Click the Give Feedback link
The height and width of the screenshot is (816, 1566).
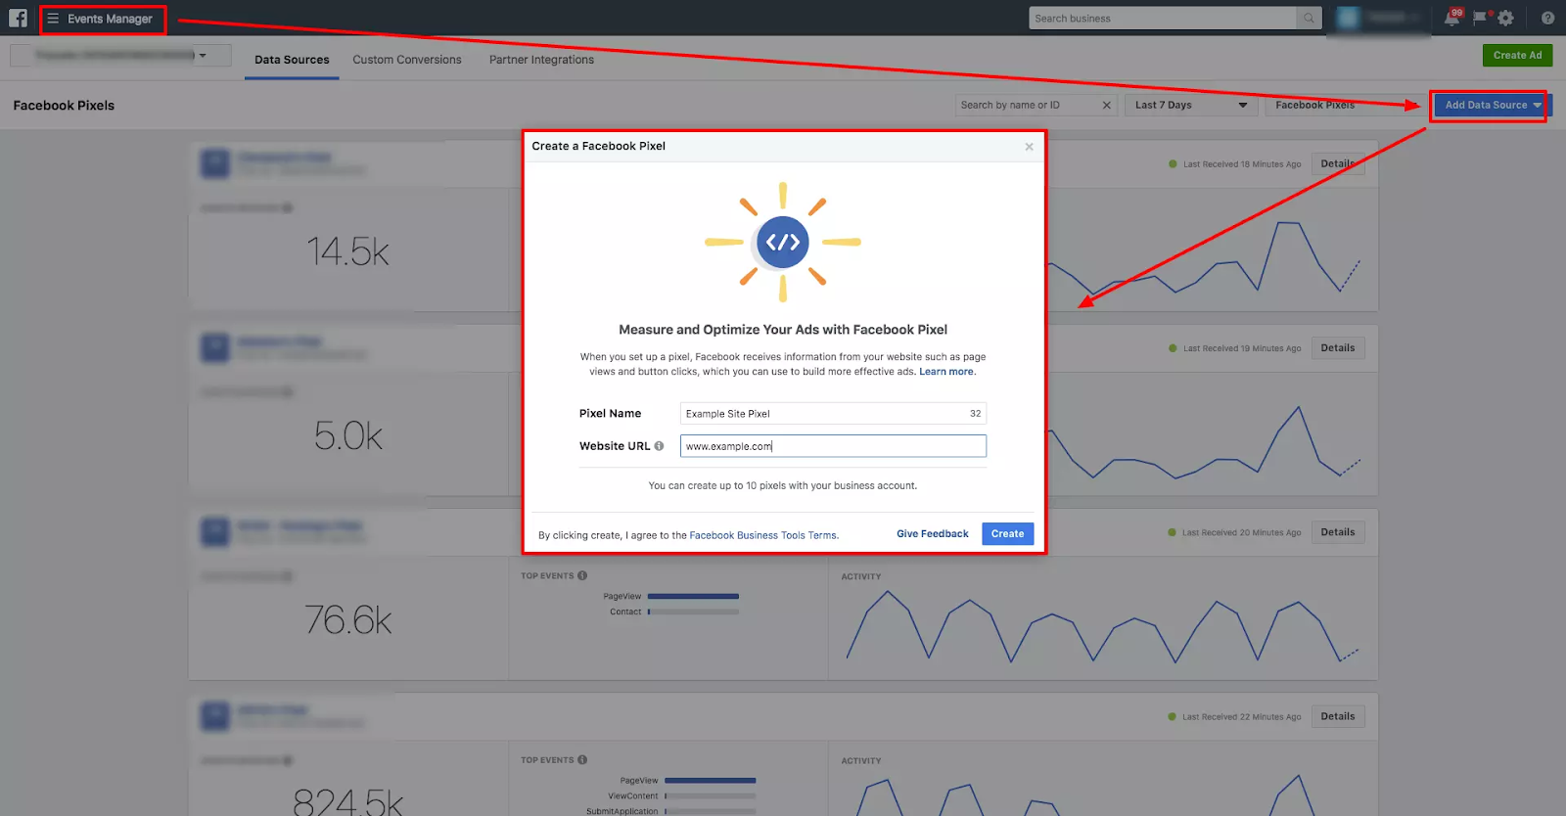click(932, 533)
